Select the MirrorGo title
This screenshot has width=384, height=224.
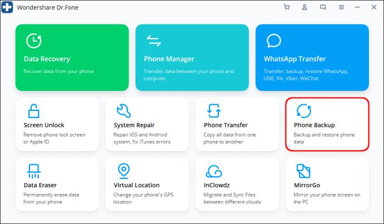(x=307, y=185)
